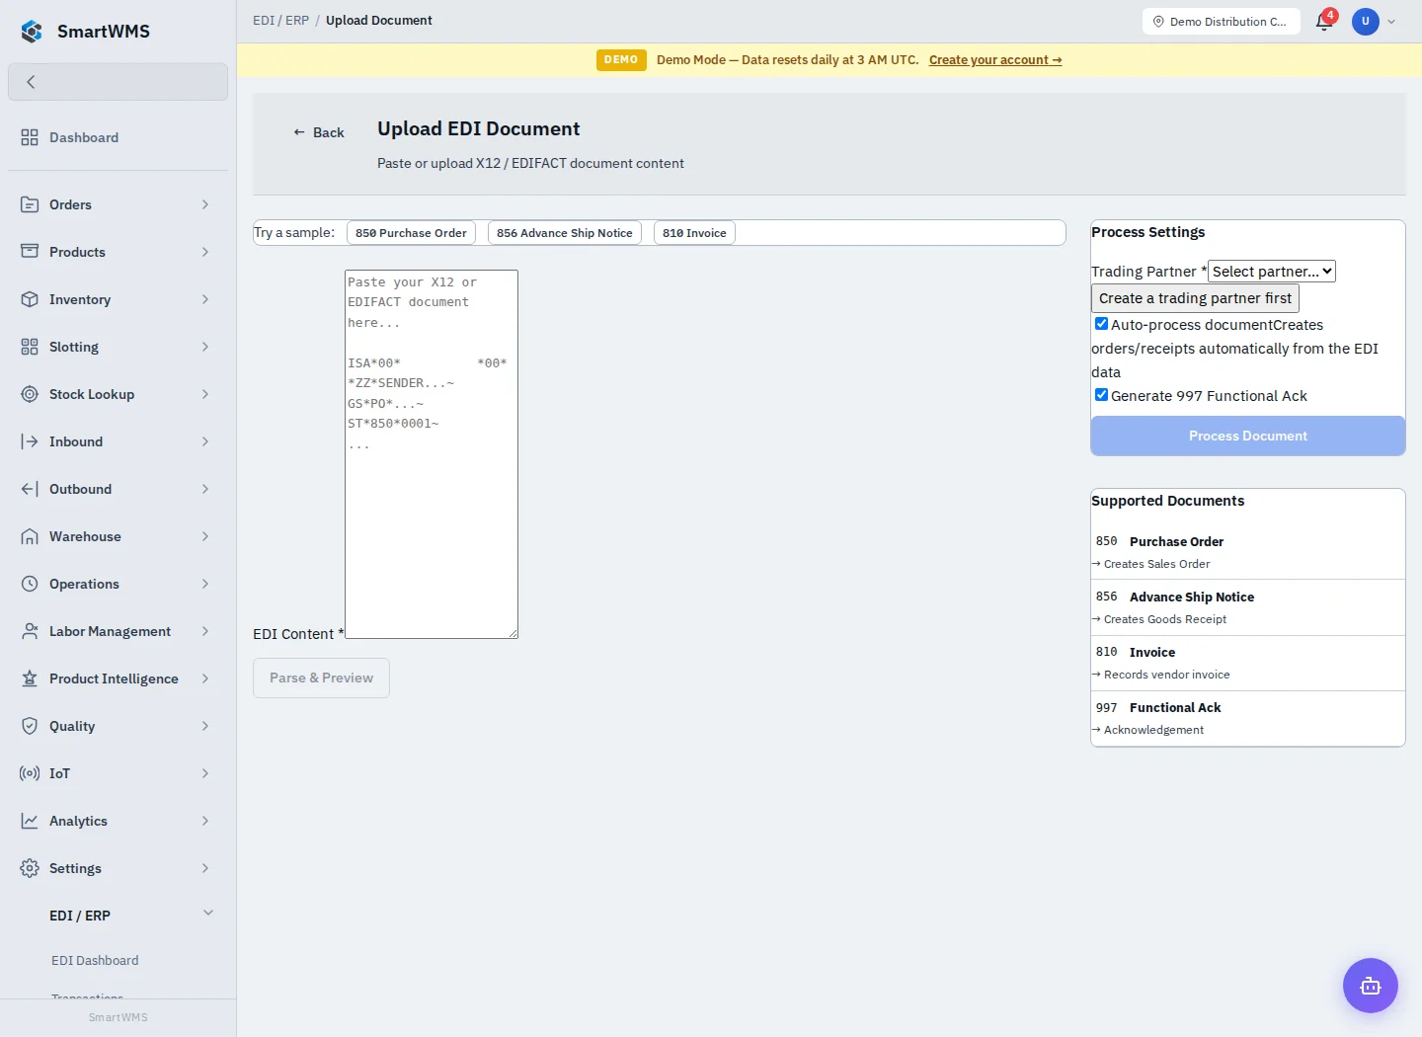
Task: Open the chatbot assistant floating button
Action: tap(1371, 986)
